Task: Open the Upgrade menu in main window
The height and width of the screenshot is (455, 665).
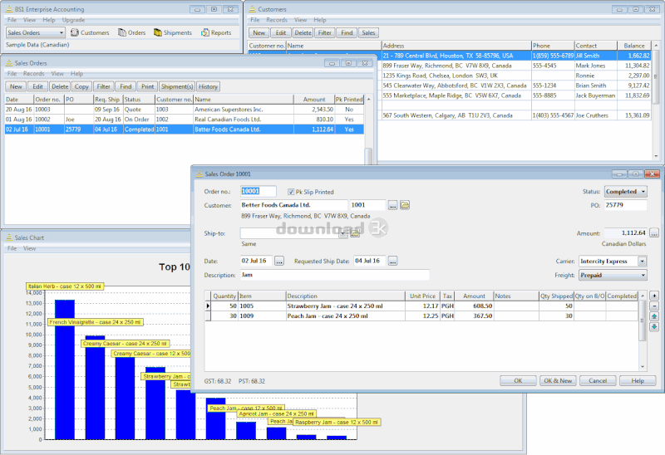Action: tap(73, 20)
